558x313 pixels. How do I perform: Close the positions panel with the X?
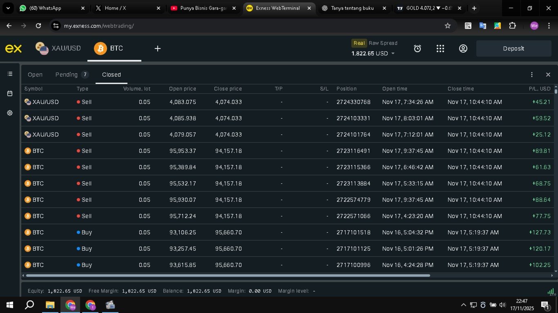point(548,75)
